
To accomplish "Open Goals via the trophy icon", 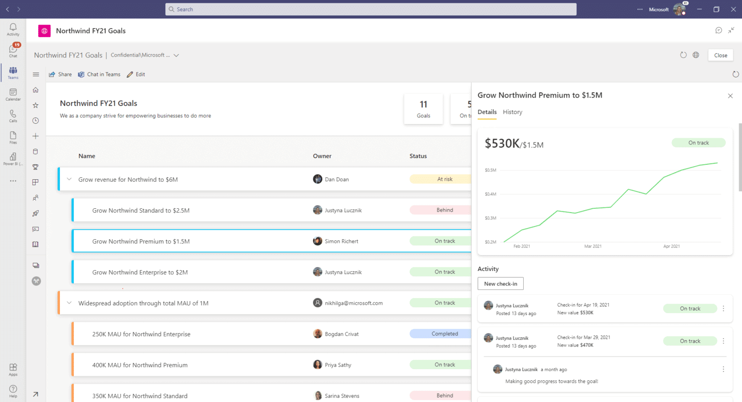I will click(35, 167).
